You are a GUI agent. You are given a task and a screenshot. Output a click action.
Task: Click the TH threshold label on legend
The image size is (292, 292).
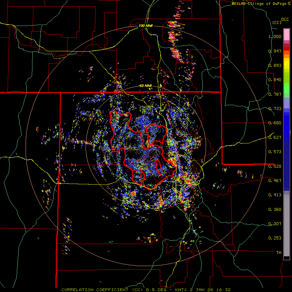(x=279, y=252)
